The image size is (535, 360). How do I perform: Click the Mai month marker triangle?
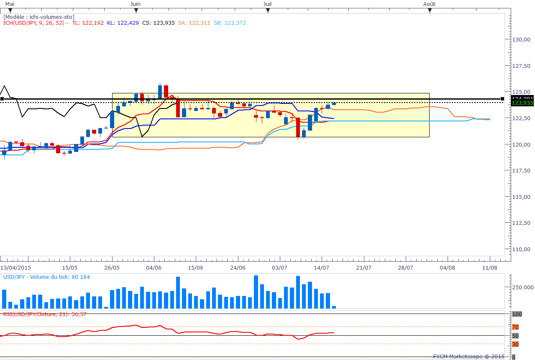click(10, 10)
